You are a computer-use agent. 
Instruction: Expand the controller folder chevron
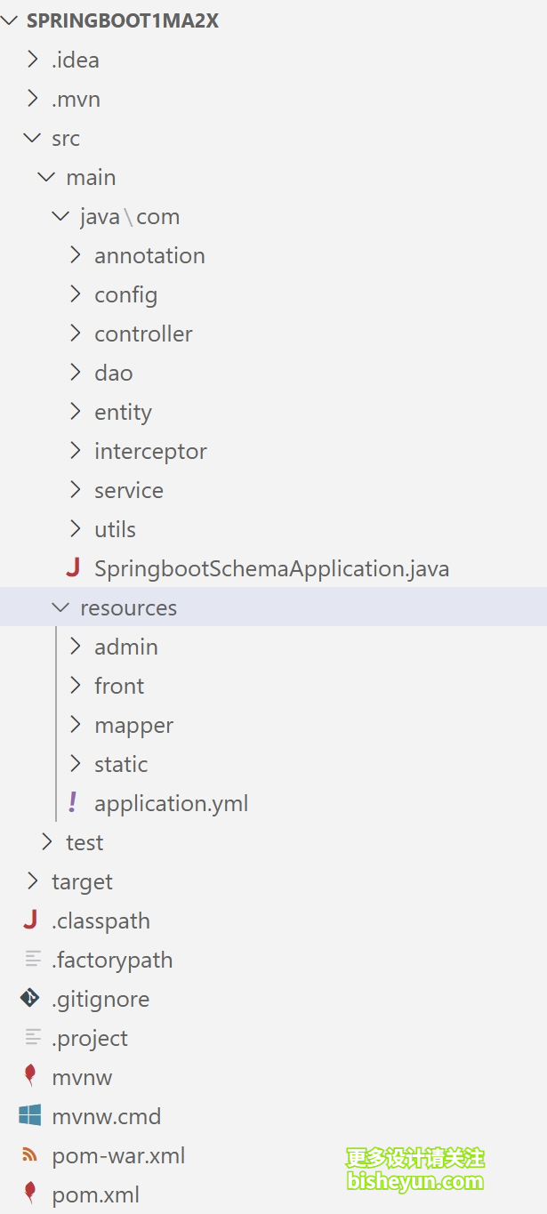coord(76,334)
